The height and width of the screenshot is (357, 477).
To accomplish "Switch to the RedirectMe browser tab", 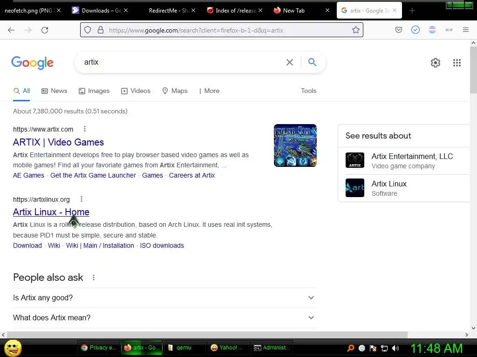I will click(x=168, y=10).
